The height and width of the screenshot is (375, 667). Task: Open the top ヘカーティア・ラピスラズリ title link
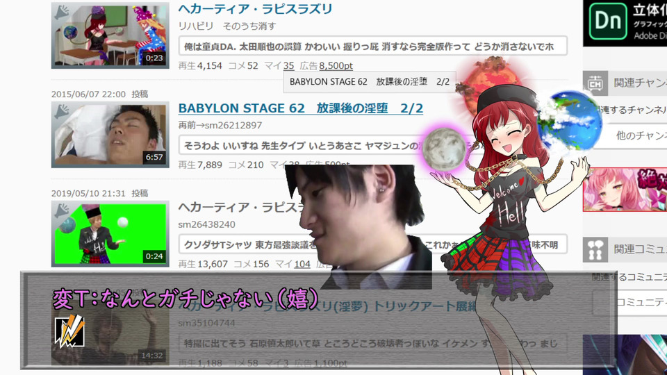tap(255, 9)
